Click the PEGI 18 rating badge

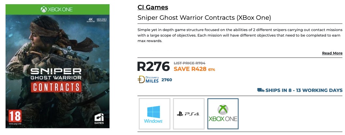[15, 116]
